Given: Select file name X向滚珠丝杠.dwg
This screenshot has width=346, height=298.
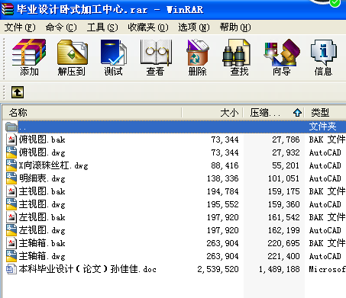Looking at the screenshot, I should click(x=53, y=165).
